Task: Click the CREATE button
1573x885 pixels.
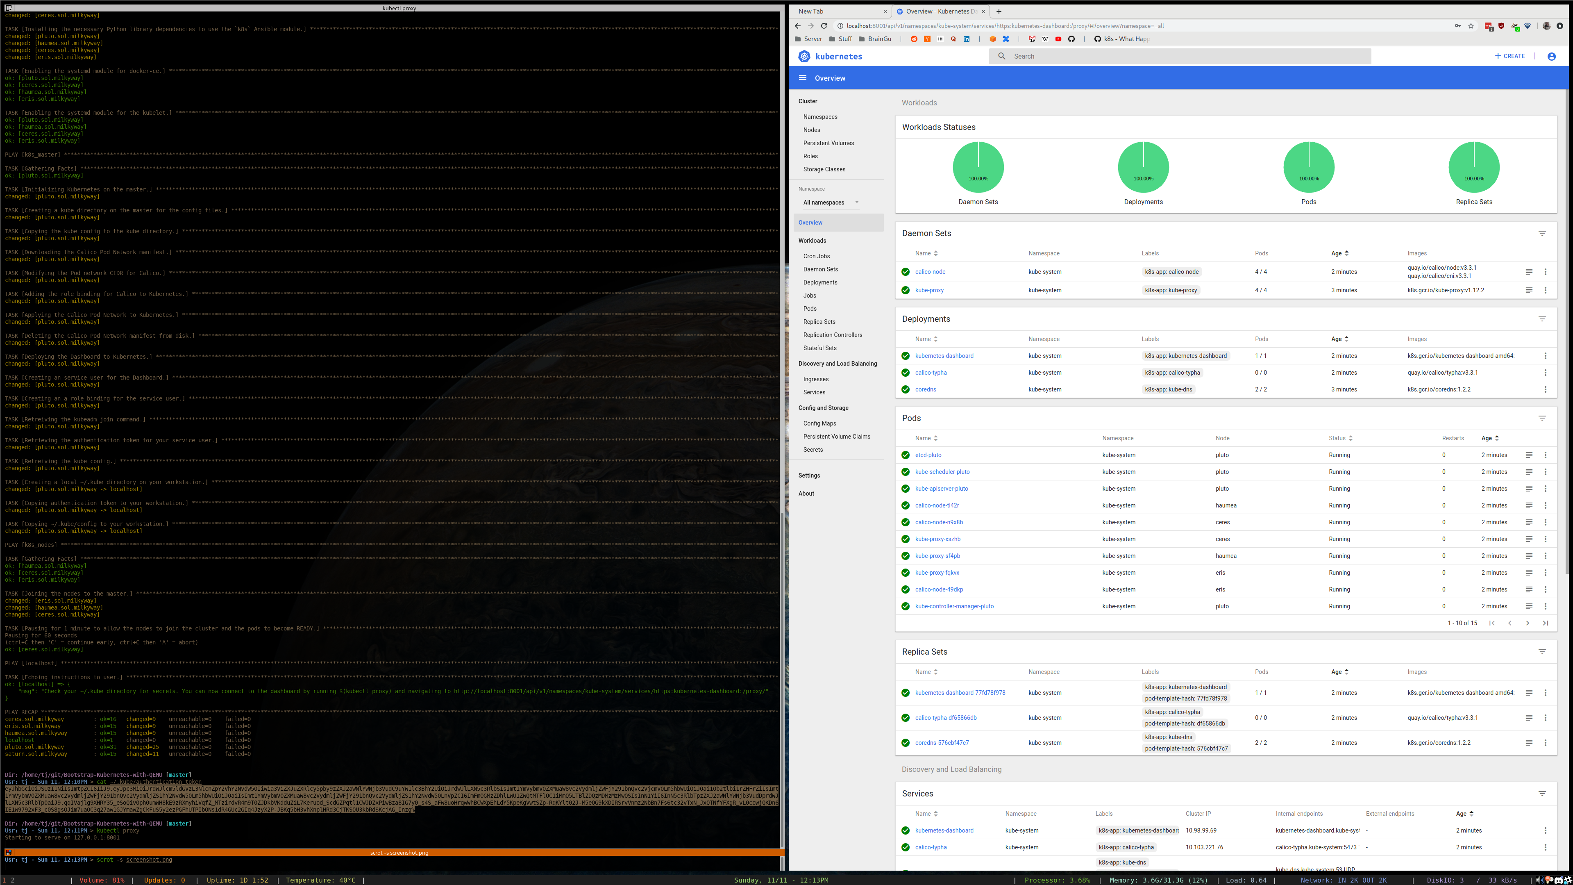Action: [1510, 56]
